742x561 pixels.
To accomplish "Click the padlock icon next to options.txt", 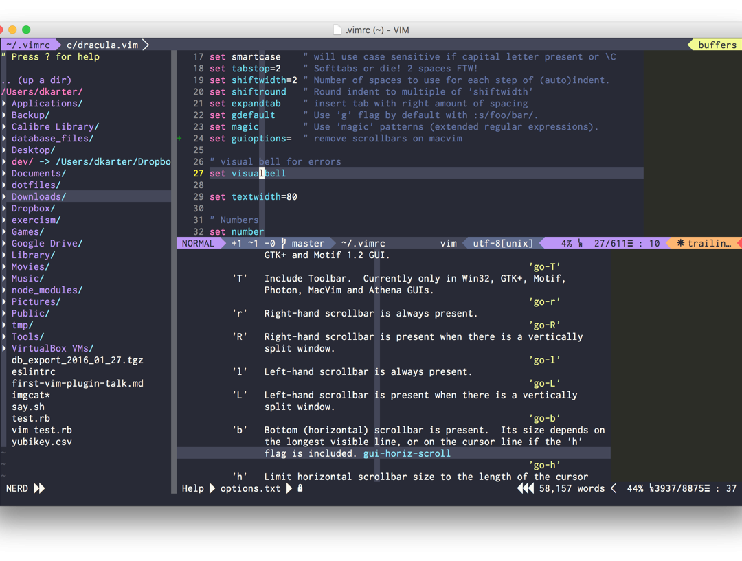I will click(x=300, y=488).
